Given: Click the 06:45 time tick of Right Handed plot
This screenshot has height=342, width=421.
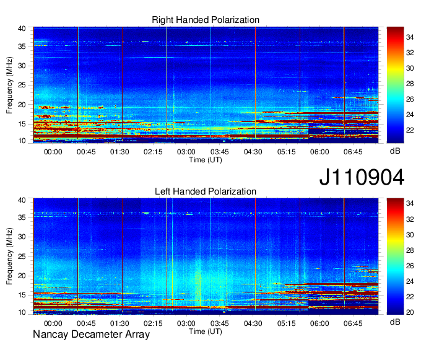Looking at the screenshot, I should click(353, 152).
